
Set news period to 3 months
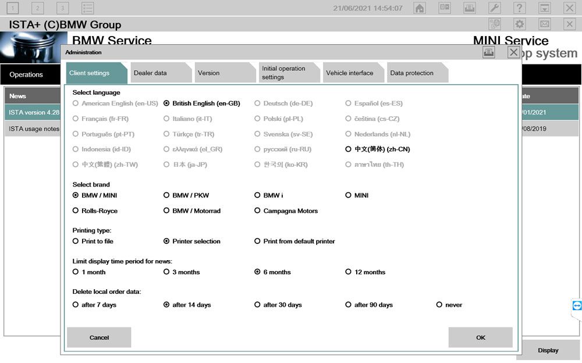point(182,272)
